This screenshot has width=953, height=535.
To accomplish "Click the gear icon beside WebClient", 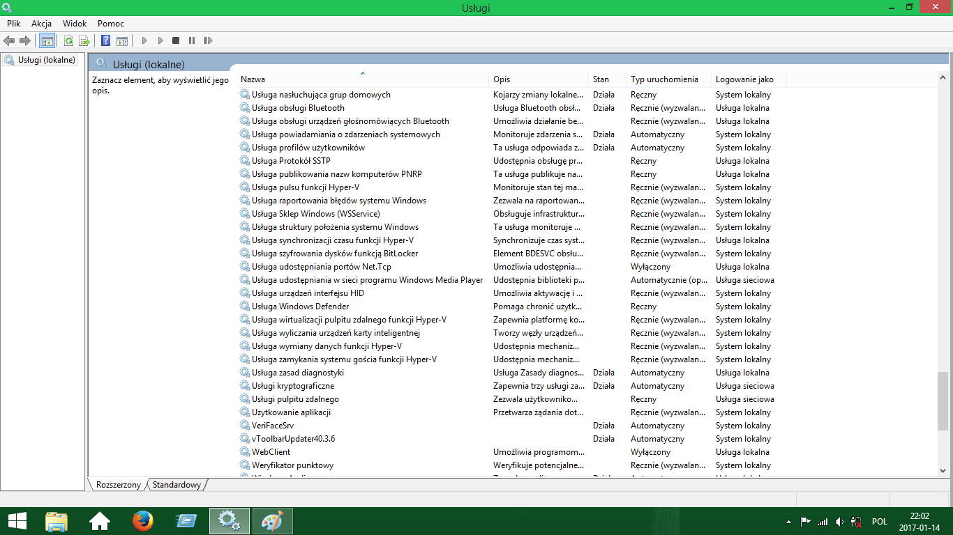I will pyautogui.click(x=245, y=452).
